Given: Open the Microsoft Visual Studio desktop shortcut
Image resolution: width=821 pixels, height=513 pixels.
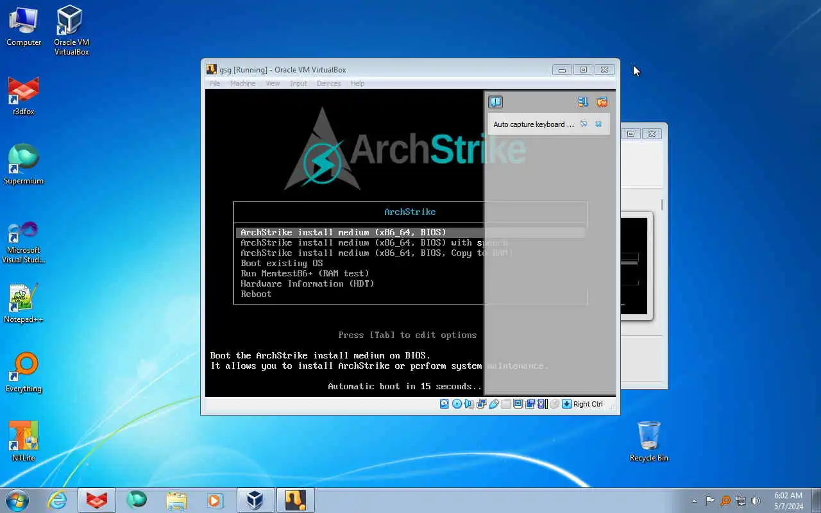Looking at the screenshot, I should (24, 242).
